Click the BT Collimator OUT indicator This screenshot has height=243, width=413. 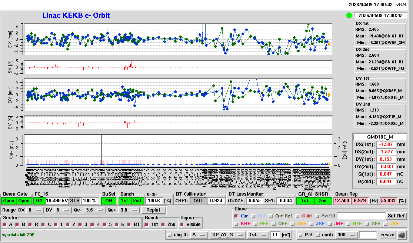tap(198, 200)
